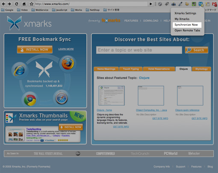Click the Go play arrow button

pos(151,4)
